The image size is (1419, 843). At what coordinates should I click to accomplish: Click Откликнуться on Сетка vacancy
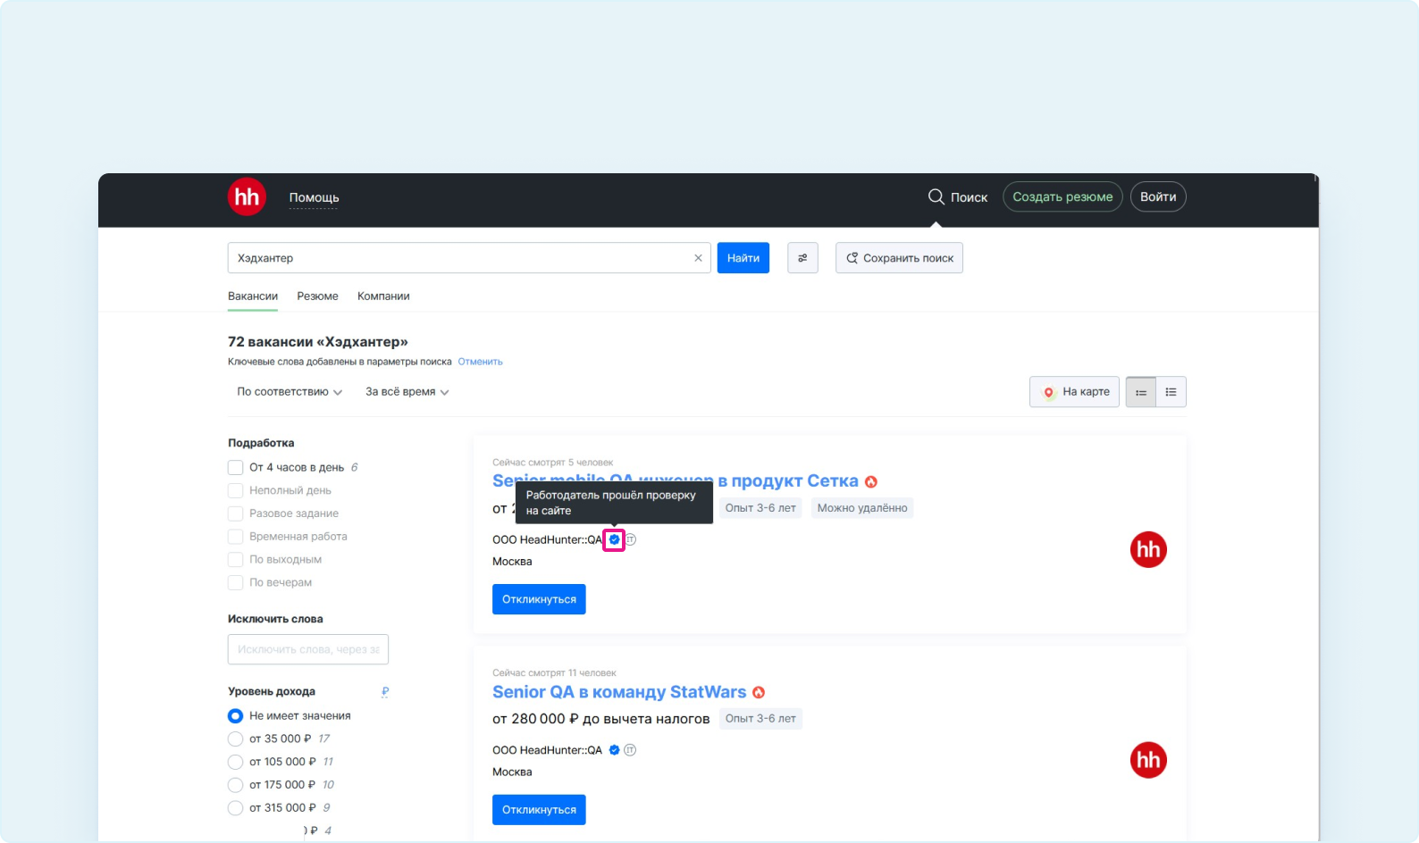(539, 599)
